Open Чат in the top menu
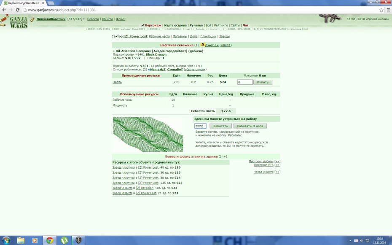The width and height of the screenshot is (392, 245). click(245, 25)
